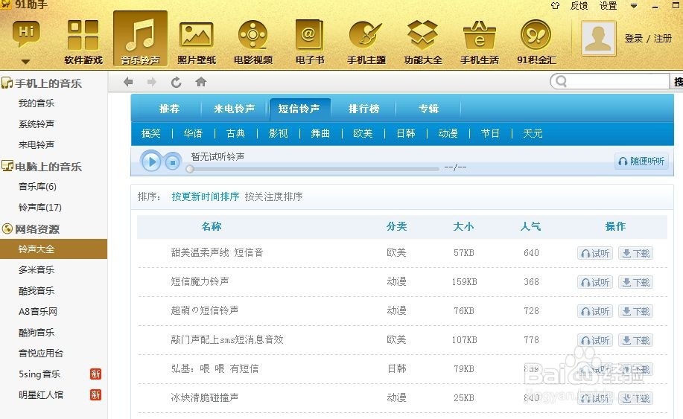Open 电子书 e-book section
Screen dimensions: 683x419
coord(310,42)
